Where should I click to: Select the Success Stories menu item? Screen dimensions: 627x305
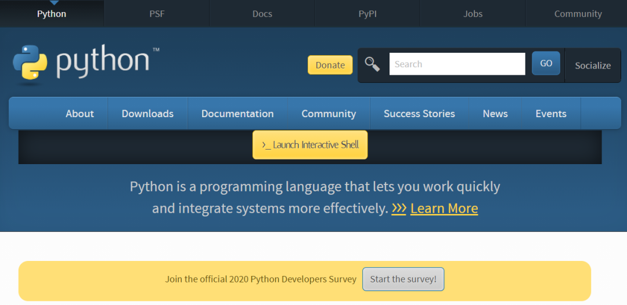(x=419, y=114)
